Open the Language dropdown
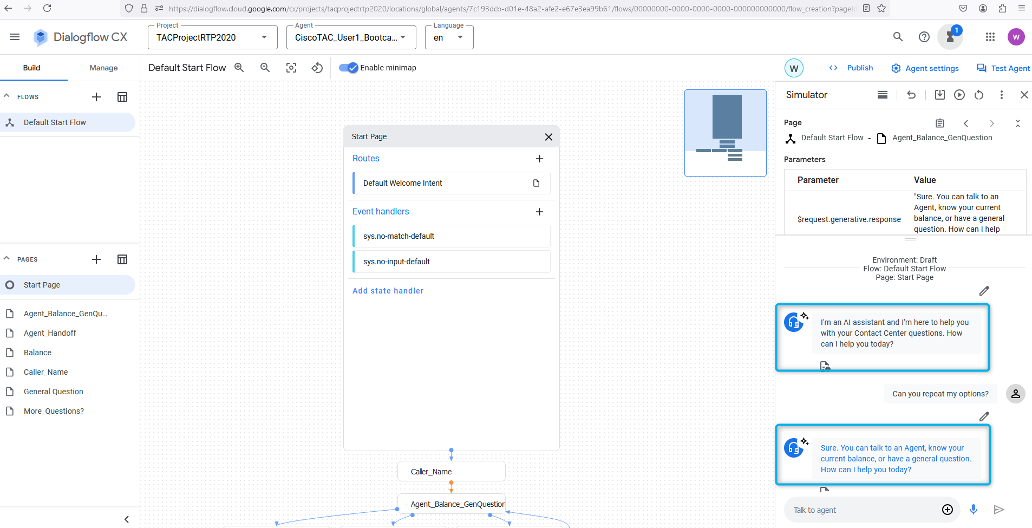The image size is (1032, 528). tap(449, 37)
